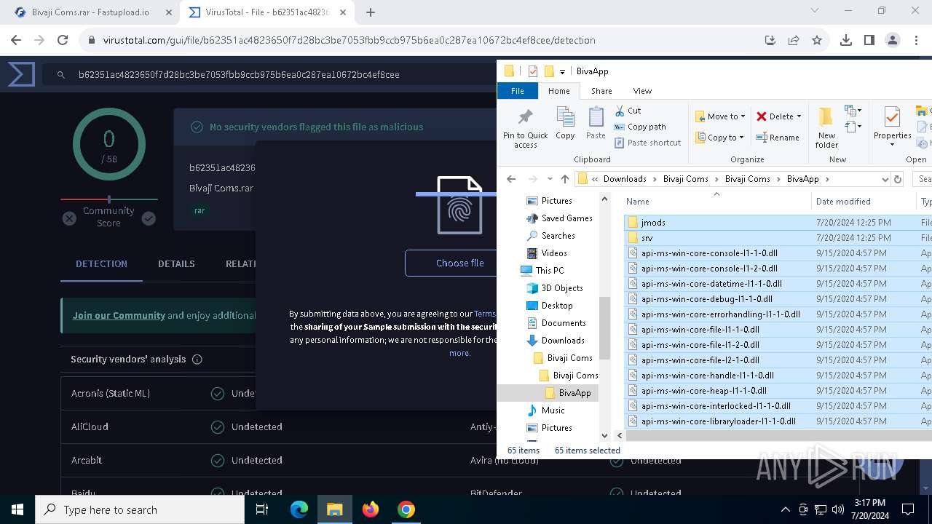Select 3D Objects in navigation pane
932x524 pixels.
[x=561, y=288]
